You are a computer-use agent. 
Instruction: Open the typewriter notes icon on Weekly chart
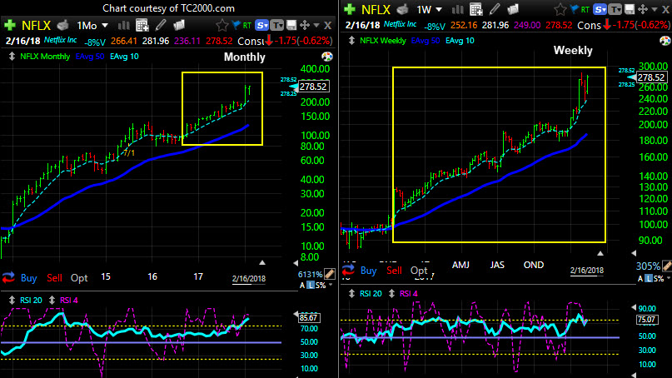[x=402, y=9]
